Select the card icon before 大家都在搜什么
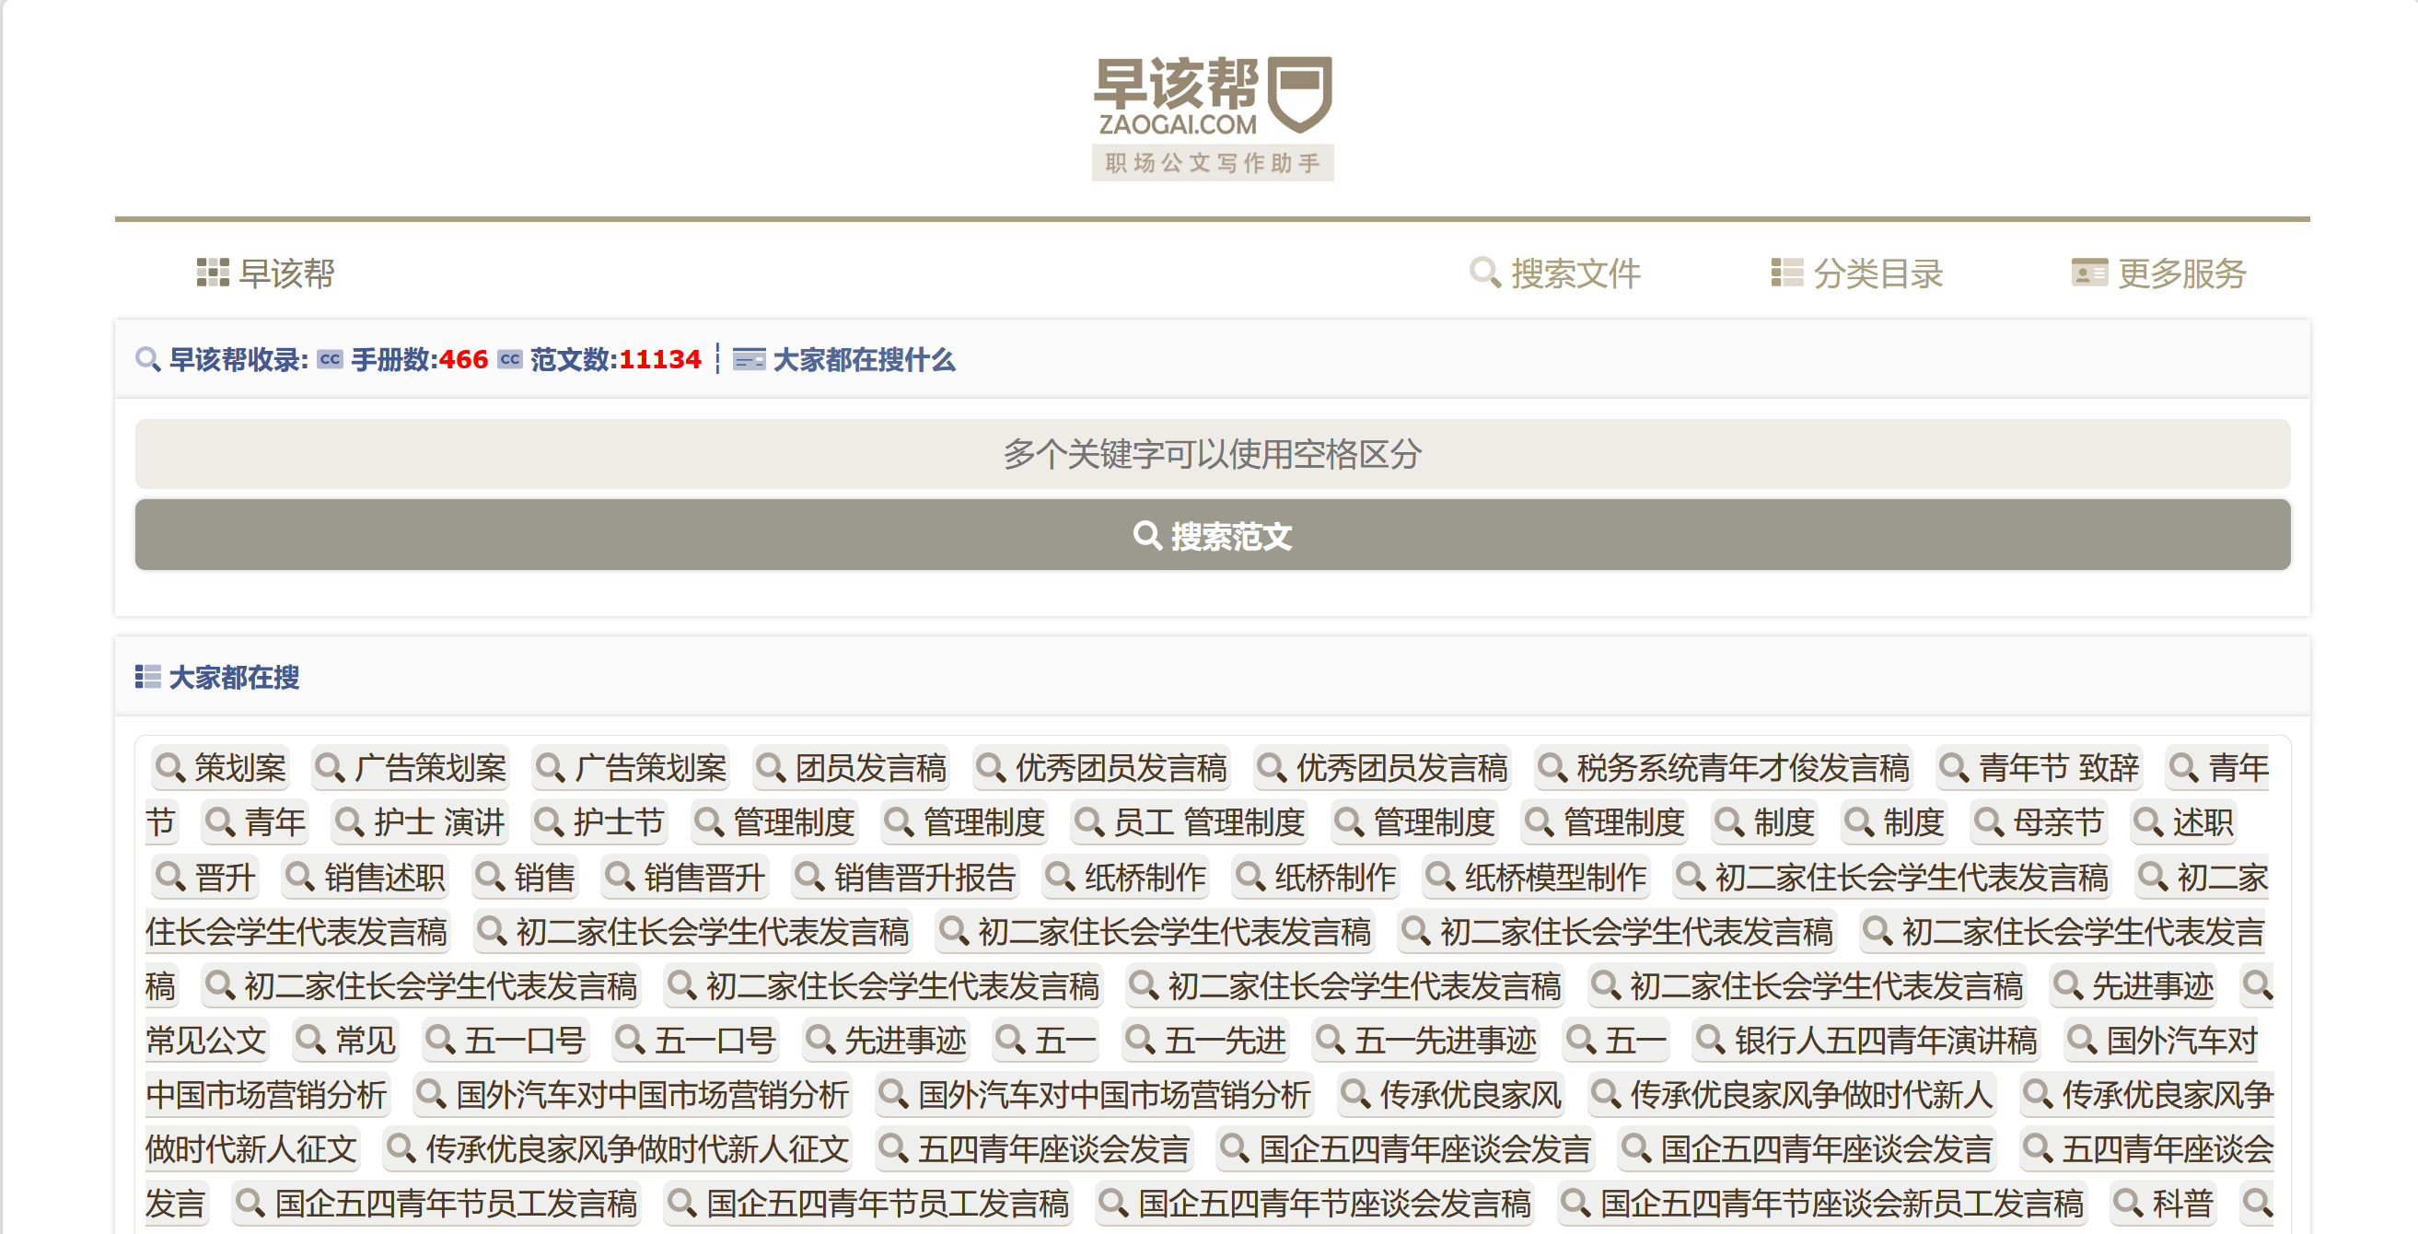This screenshot has height=1234, width=2418. pos(749,360)
